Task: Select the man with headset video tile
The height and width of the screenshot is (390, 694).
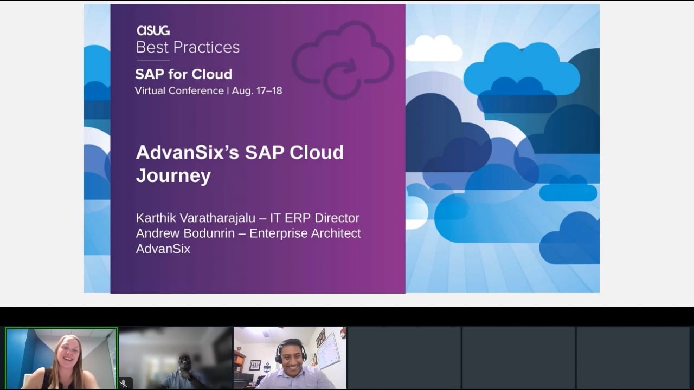Action: click(x=290, y=358)
